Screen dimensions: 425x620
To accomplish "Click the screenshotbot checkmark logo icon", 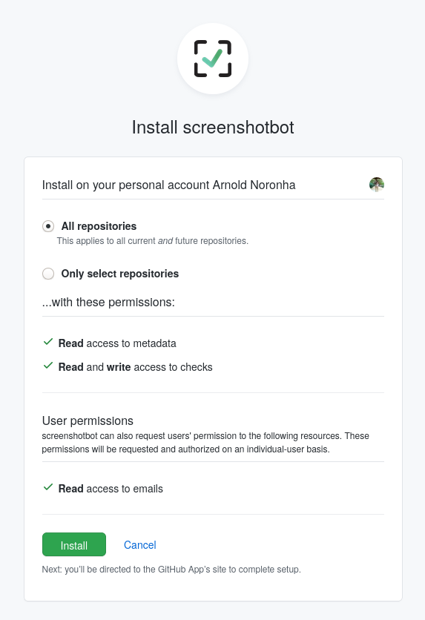I will 213,59.
